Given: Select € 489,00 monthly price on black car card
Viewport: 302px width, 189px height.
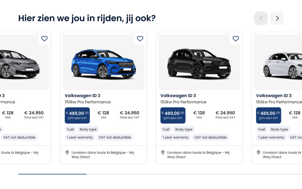Looking at the screenshot, I should tap(173, 115).
